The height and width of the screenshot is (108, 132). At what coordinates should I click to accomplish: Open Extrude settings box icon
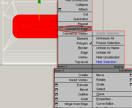pos(56,85)
